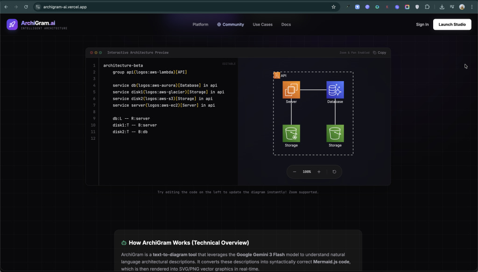
Task: Click the Glacier Storage icon under Server
Action: 291,133
